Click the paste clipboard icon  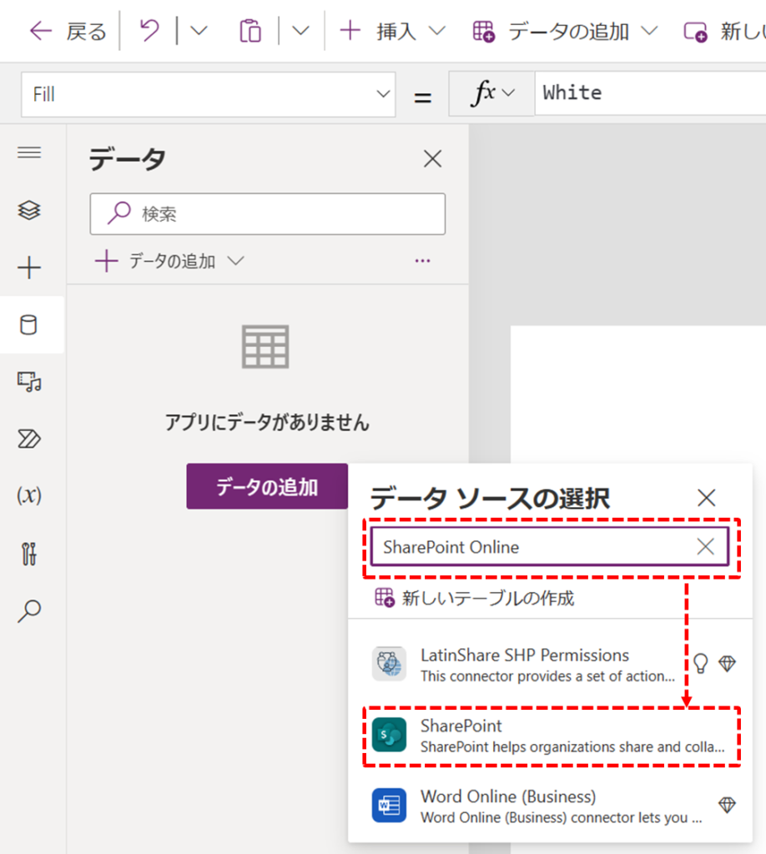click(x=250, y=31)
